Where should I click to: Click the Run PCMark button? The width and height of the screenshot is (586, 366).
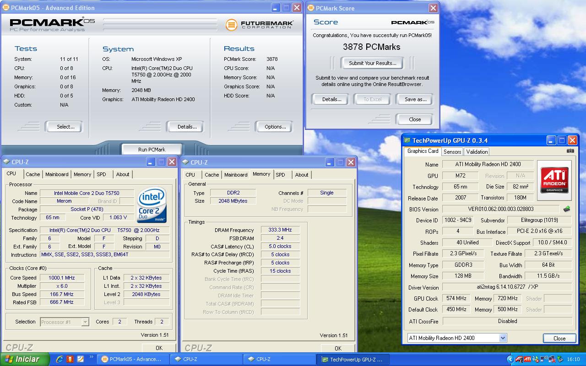(x=152, y=150)
